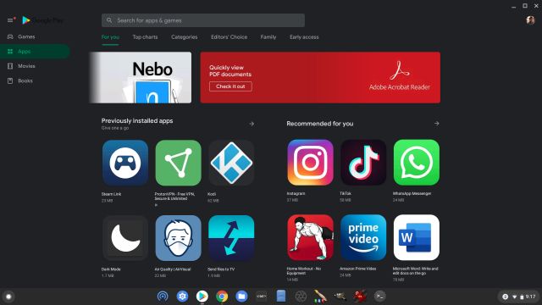The height and width of the screenshot is (305, 542).
Task: Open the WhatsApp Messenger listing
Action: 417,163
